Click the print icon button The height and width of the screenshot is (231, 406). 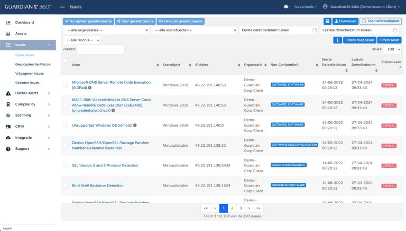(327, 21)
